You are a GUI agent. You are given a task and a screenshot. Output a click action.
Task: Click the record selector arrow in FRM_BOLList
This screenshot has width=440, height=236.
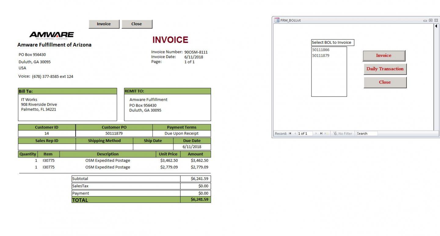(x=436, y=26)
